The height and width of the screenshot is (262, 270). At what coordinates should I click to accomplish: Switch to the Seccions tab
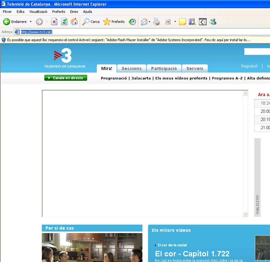click(x=132, y=68)
